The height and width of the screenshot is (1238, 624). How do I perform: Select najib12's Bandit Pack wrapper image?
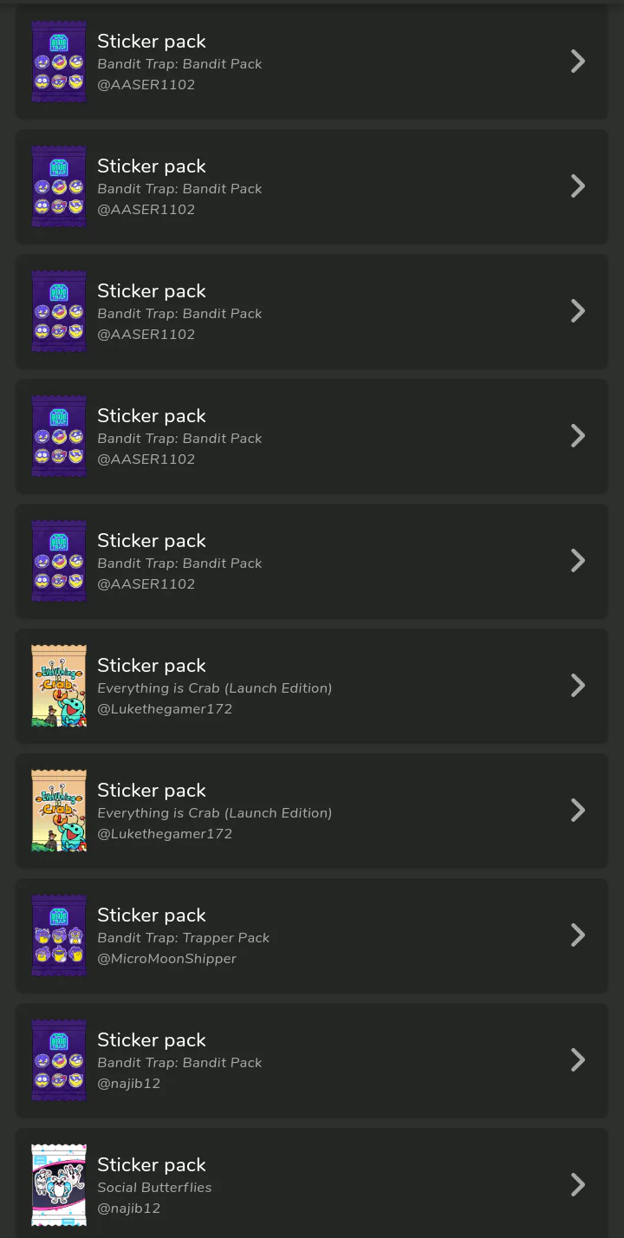tap(59, 1060)
